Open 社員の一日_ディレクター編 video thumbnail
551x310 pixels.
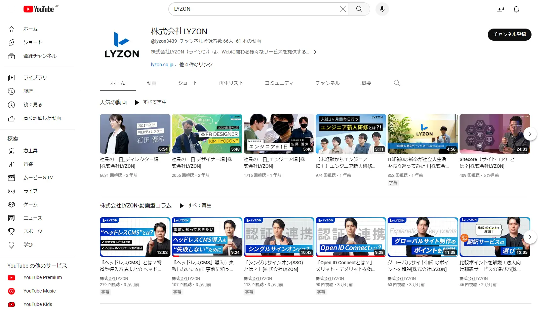tap(135, 134)
